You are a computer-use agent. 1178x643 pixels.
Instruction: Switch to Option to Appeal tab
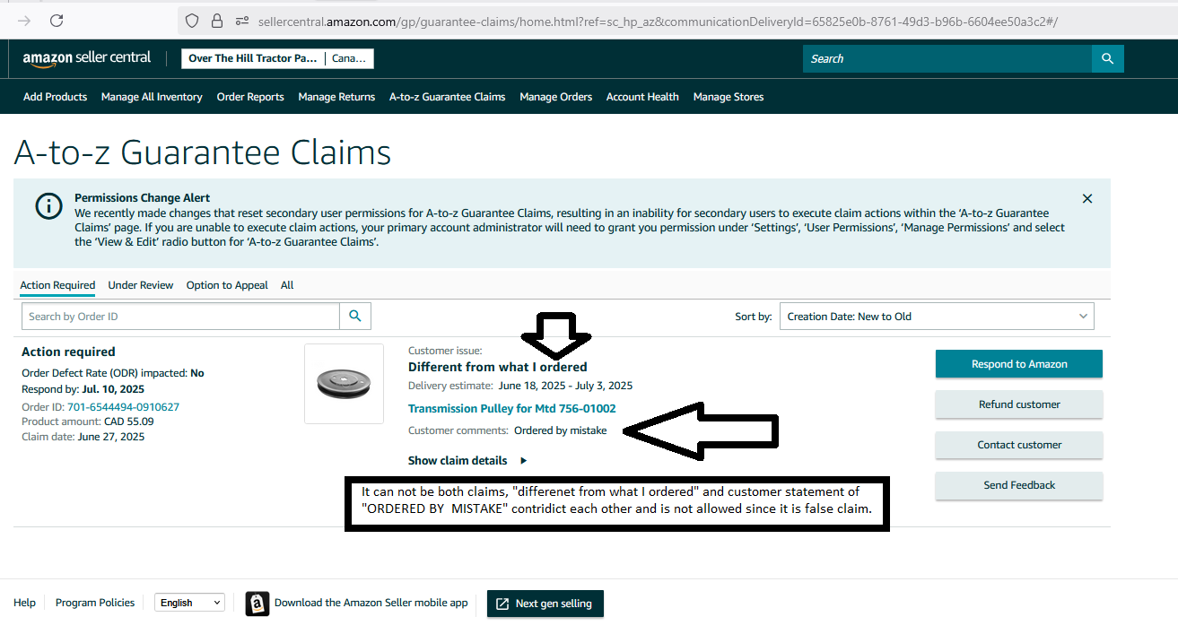(227, 285)
